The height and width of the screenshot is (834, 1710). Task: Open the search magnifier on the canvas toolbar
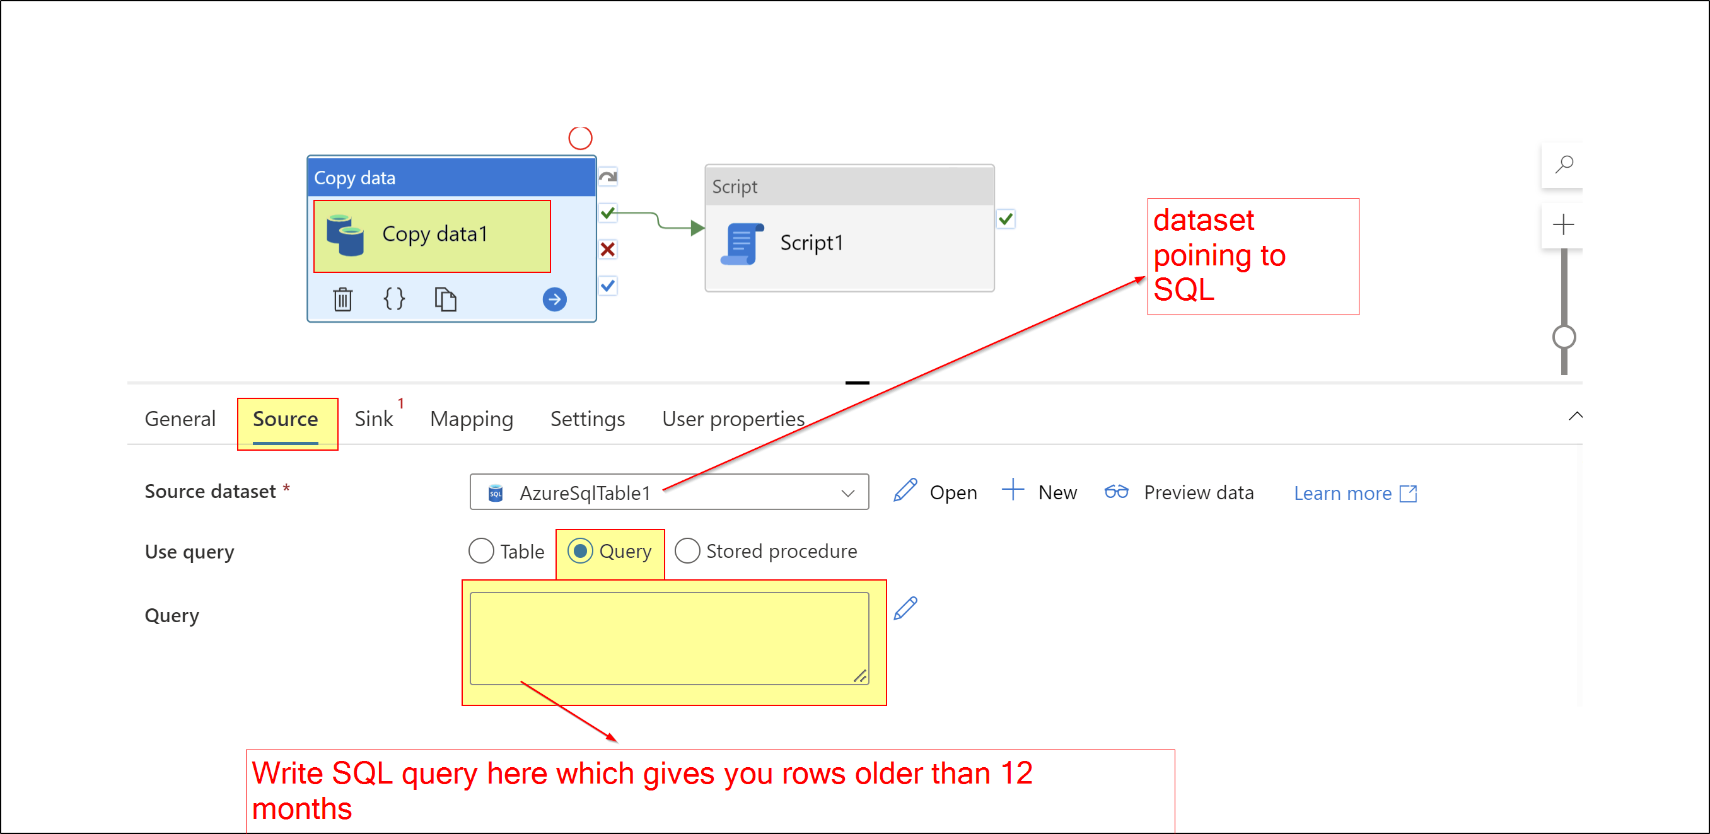click(x=1564, y=164)
